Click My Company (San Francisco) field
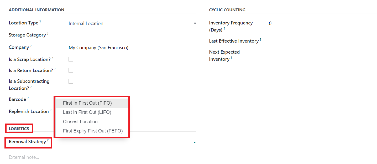This screenshot has height=164, width=377. tap(98, 48)
